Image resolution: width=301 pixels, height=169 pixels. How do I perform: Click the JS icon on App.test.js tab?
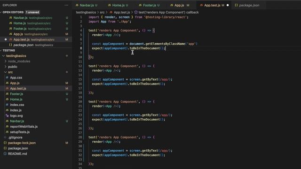click(201, 5)
